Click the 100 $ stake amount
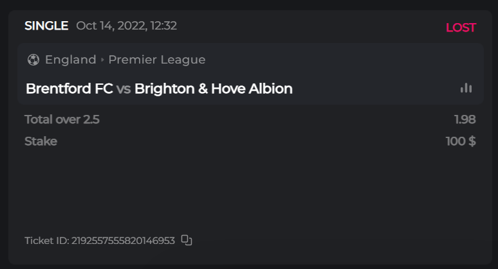Viewport: 498px width, 269px height. (x=461, y=141)
